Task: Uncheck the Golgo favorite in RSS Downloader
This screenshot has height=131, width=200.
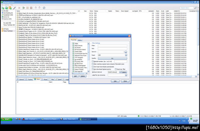Action: 73,44
